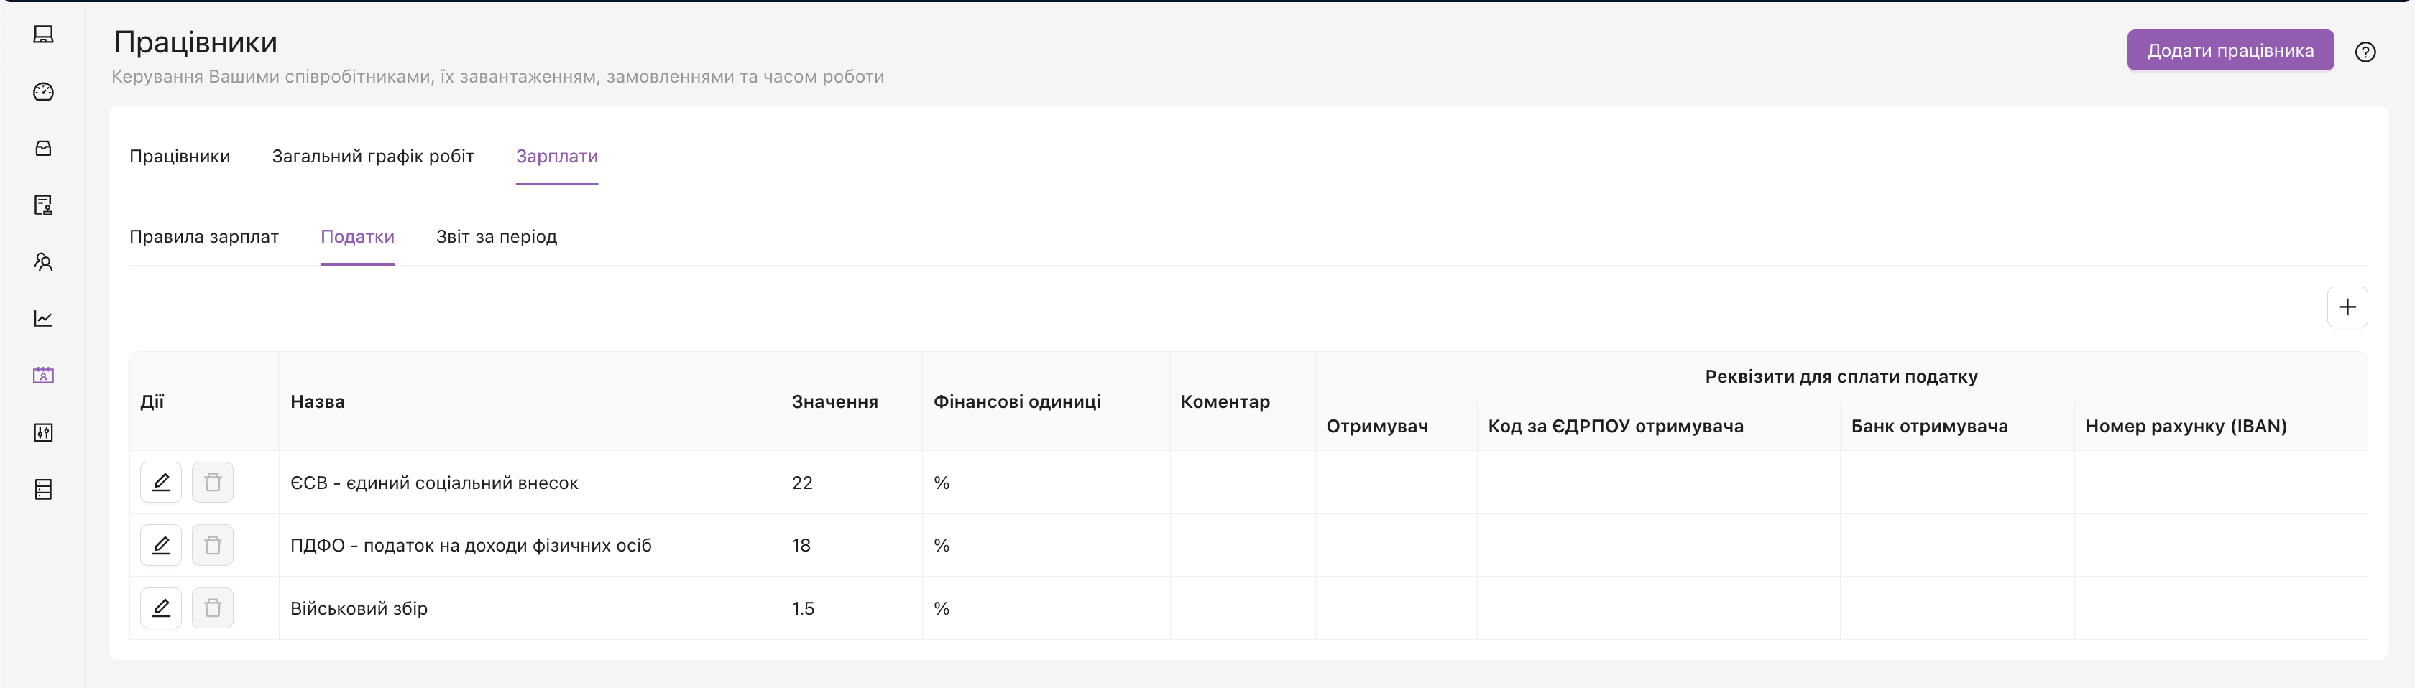Click the Додати працівника button

coord(2230,50)
